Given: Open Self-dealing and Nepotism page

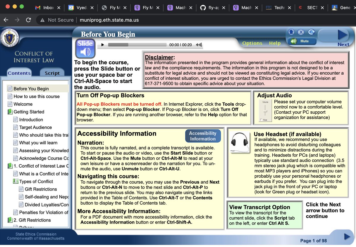Looking at the screenshot, I should pyautogui.click(x=47, y=197).
